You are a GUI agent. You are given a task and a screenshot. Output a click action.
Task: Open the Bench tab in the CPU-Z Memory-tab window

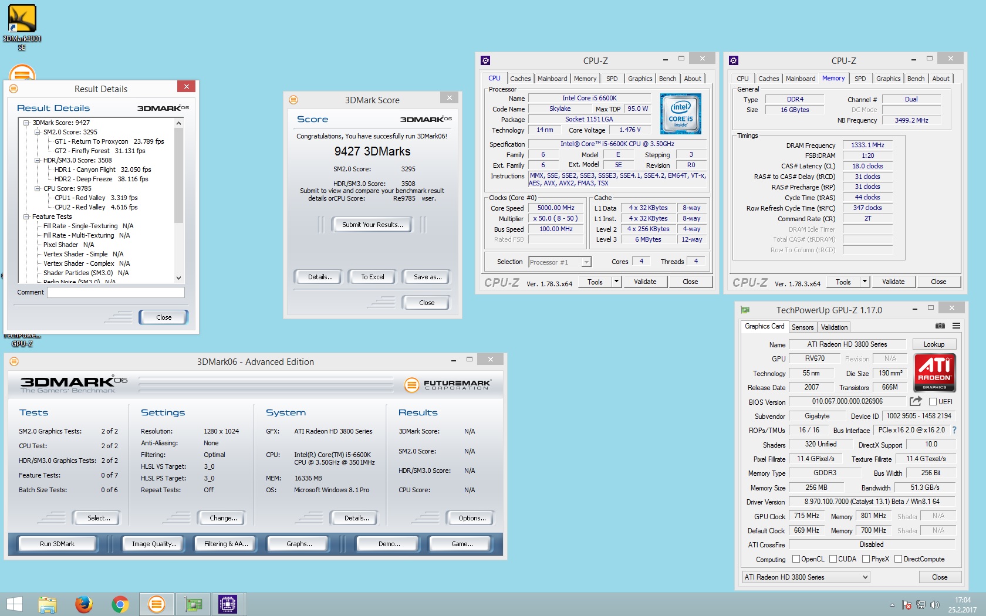916,79
